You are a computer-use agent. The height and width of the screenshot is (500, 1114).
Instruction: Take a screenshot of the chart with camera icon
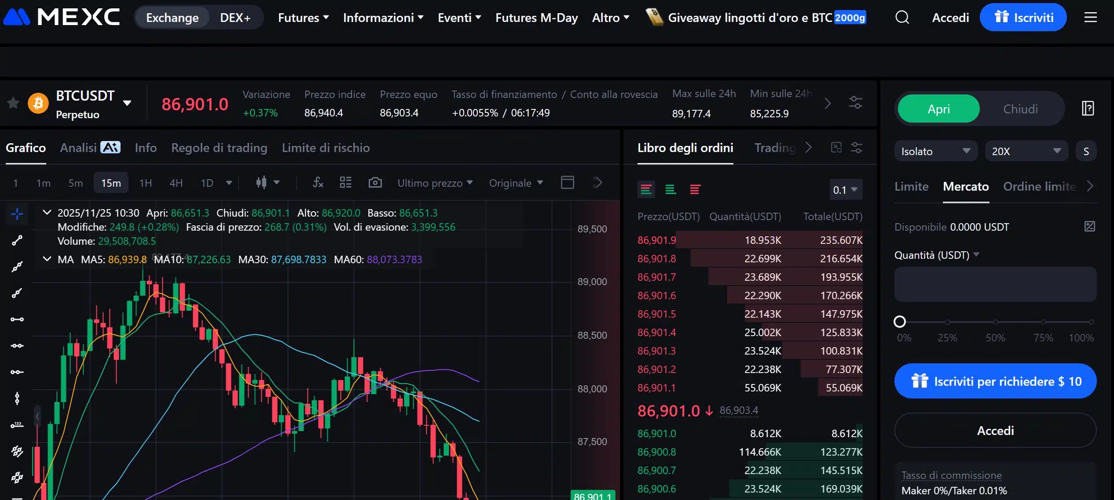click(375, 182)
